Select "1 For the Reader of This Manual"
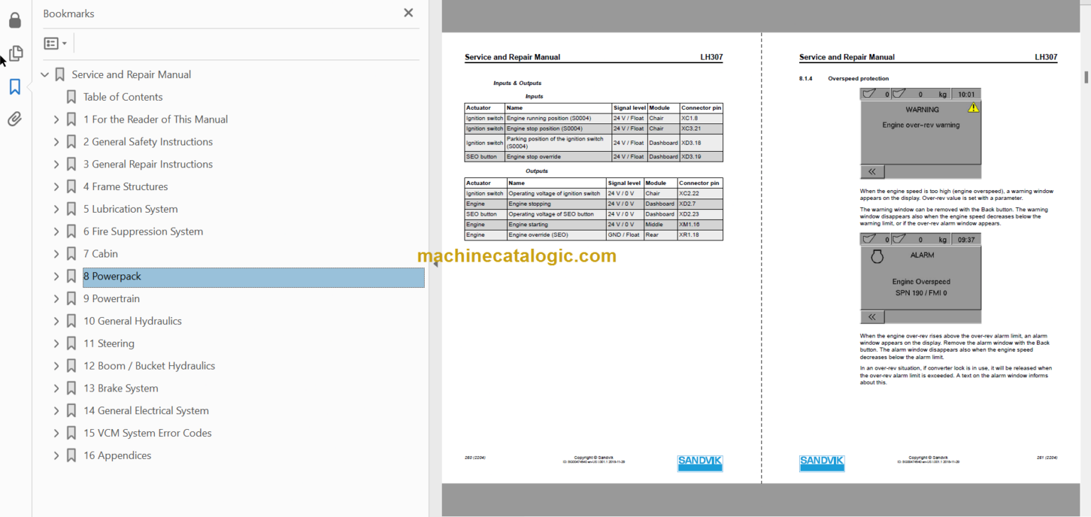Image resolution: width=1091 pixels, height=517 pixels. pyautogui.click(x=156, y=119)
